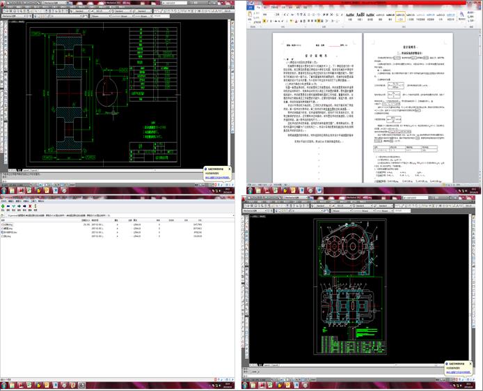Close the notification balloon in gear drawing AutoCAD
483x391 pixels.
[229, 169]
